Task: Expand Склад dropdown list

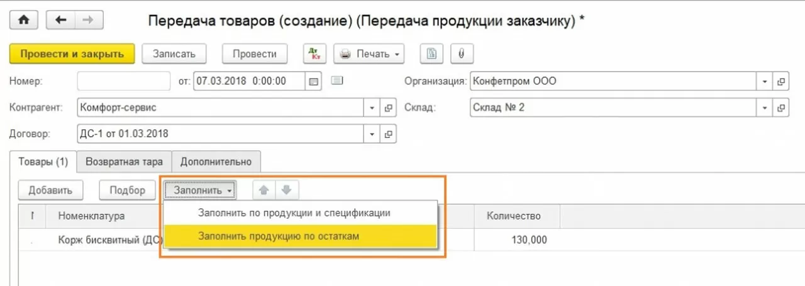Action: [x=765, y=107]
